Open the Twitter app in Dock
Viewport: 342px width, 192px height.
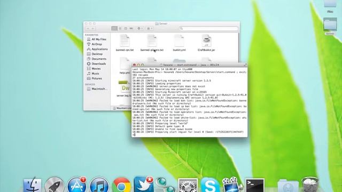(x=143, y=185)
